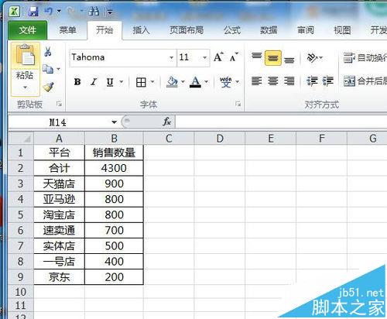The width and height of the screenshot is (387, 319).
Task: Open the Underline style dropdown arrow
Action: point(121,82)
